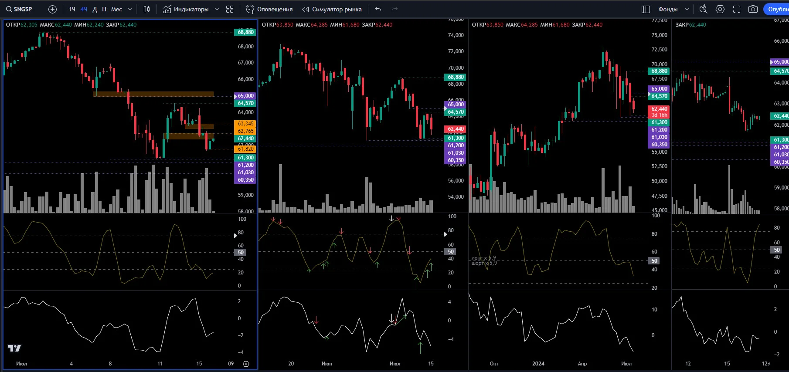The height and width of the screenshot is (372, 789).
Task: Click the add symbol plus icon
Action: [x=52, y=9]
